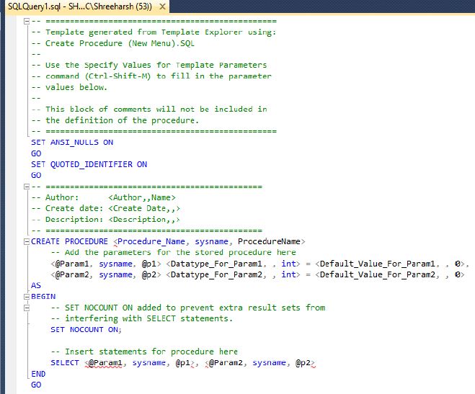
Task: Click 'Datatype_For_Param2' placeholder
Action: [x=216, y=274]
